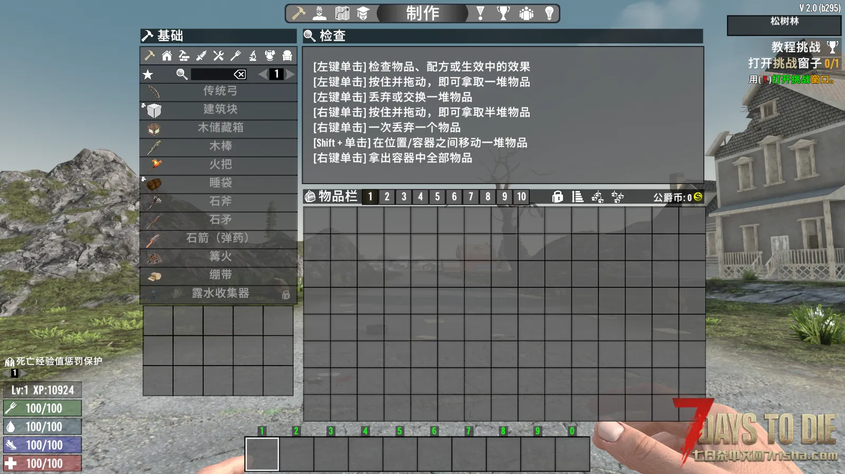The image size is (845, 474).
Task: Open the quests exclamation icon
Action: (x=480, y=13)
